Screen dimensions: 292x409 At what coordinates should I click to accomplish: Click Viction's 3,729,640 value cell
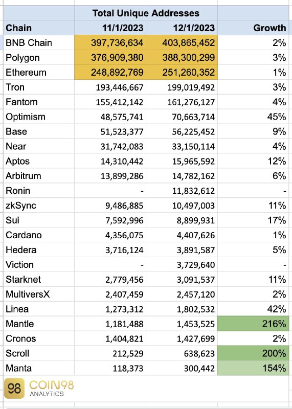coord(182,265)
